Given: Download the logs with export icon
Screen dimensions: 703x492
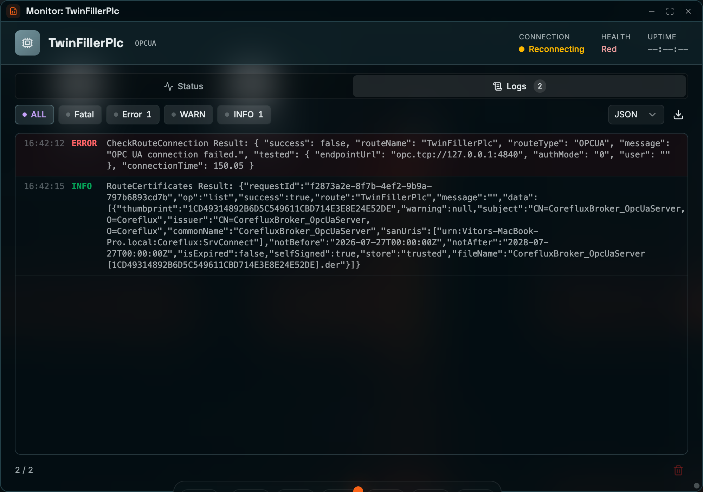Looking at the screenshot, I should [678, 115].
